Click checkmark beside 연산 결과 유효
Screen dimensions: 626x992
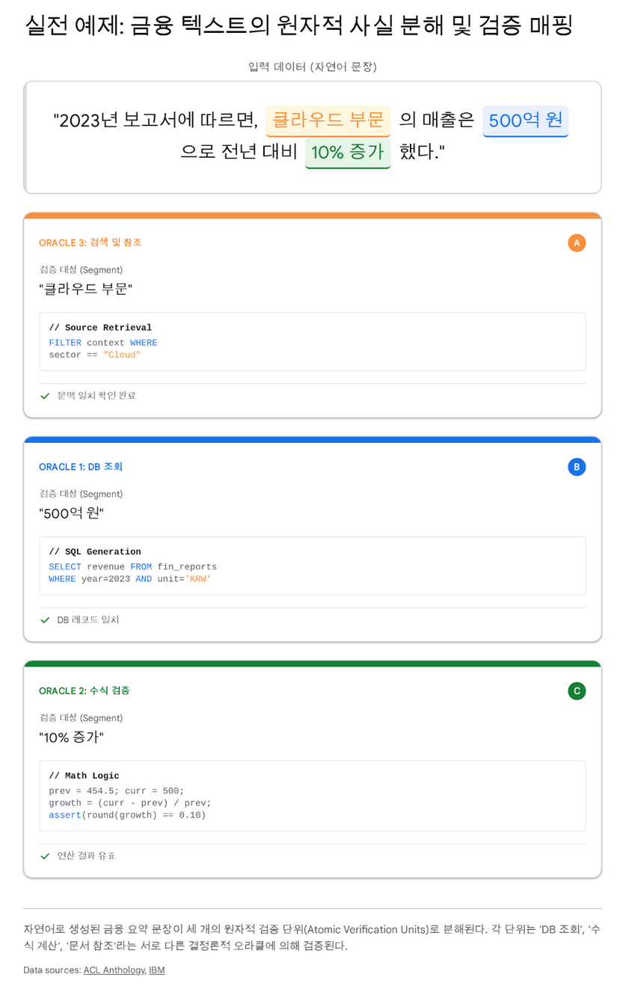45,856
